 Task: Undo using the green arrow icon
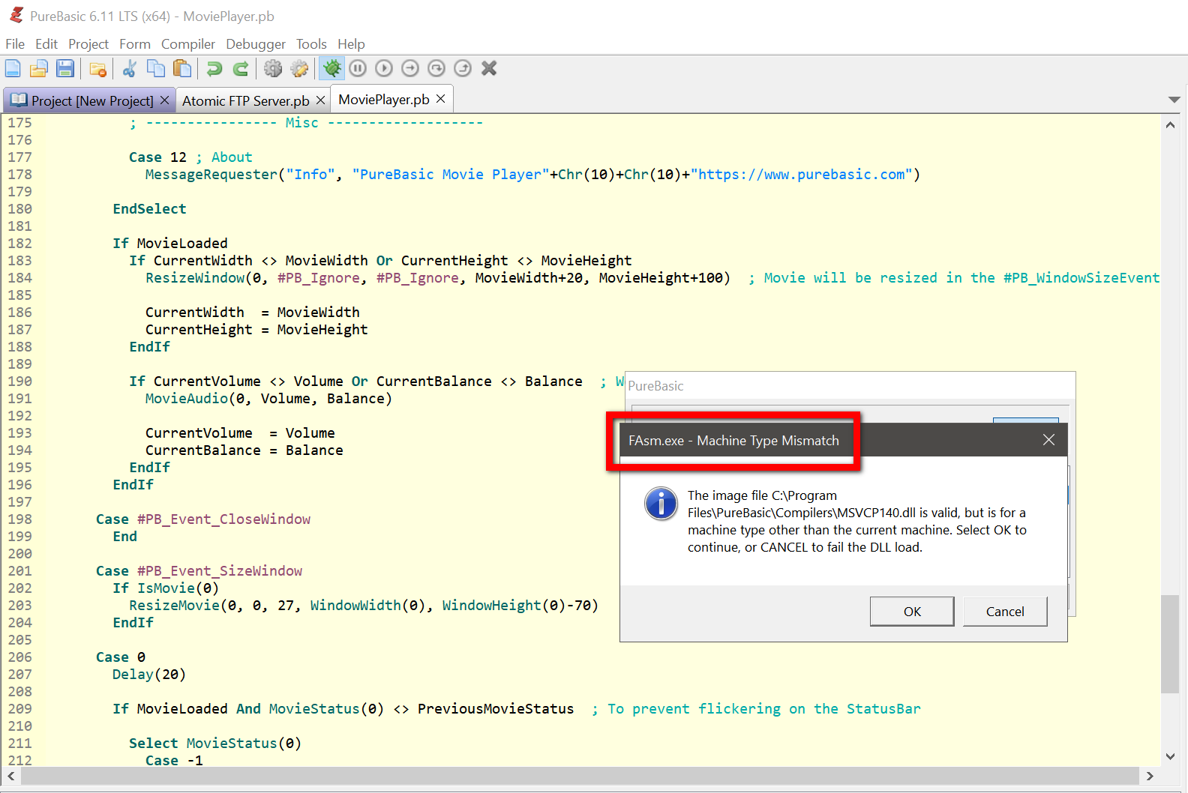pyautogui.click(x=214, y=69)
